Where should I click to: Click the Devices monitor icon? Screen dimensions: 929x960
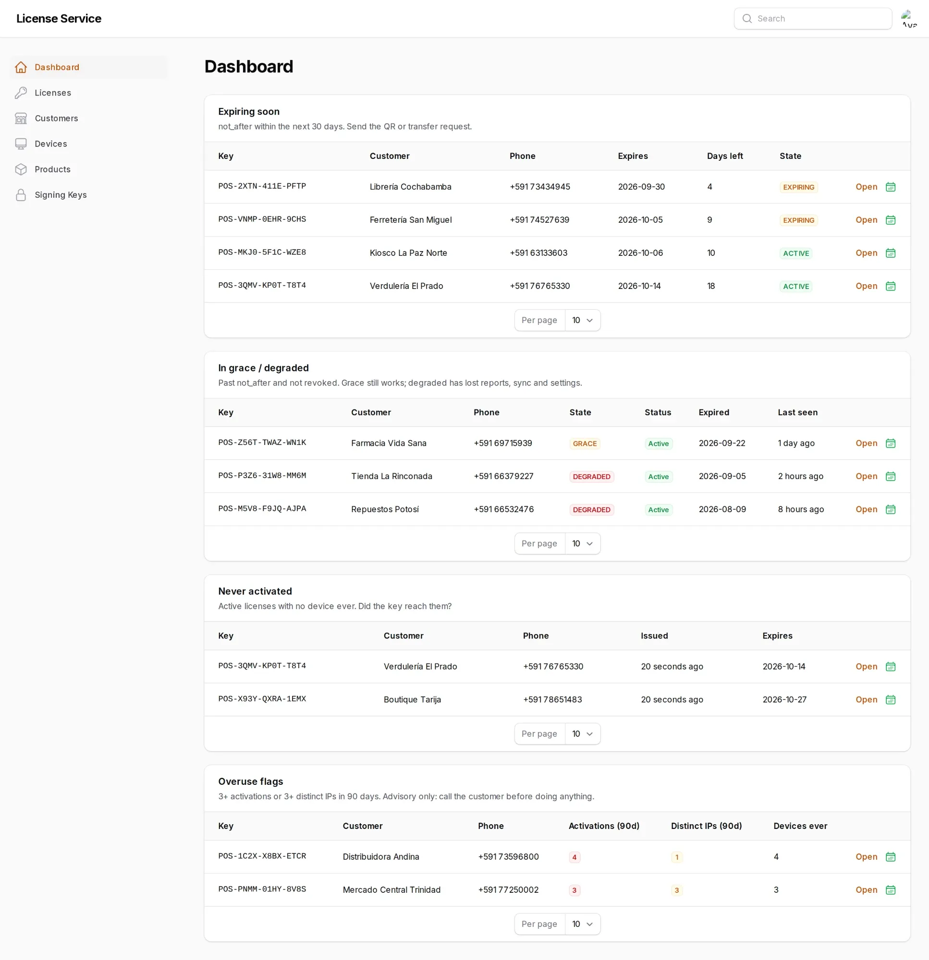(x=21, y=144)
